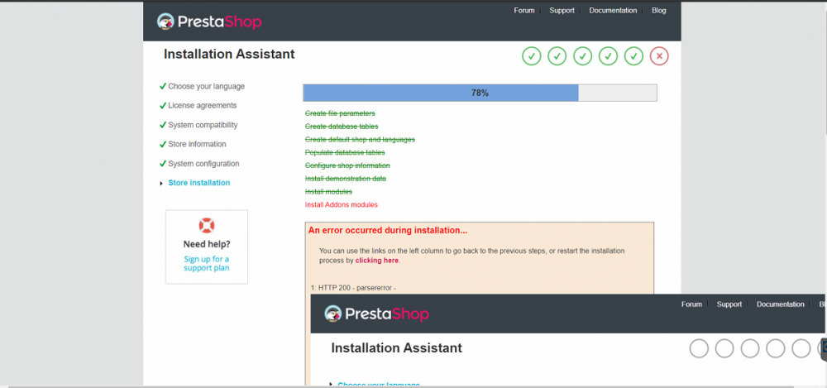Click the Need help? heading
827x388 pixels.
coord(207,244)
